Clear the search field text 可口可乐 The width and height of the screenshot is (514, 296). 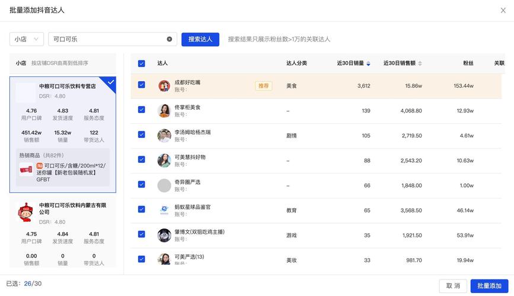[169, 39]
